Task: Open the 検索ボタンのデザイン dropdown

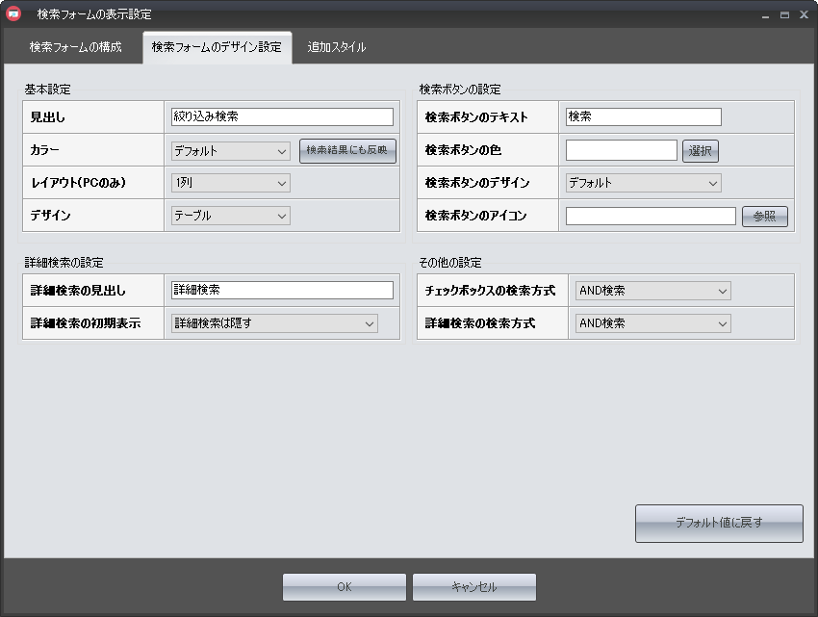Action: click(x=644, y=183)
